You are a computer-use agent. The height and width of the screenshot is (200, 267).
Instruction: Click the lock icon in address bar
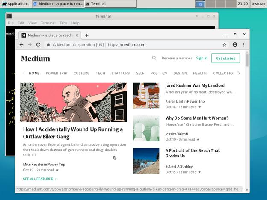(49, 44)
